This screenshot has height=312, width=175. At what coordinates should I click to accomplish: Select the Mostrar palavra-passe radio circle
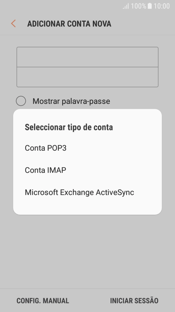21,100
